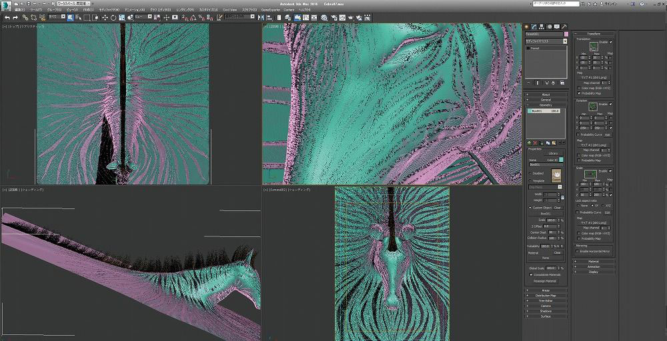Select the Select and Move tool
This screenshot has width=667, height=341.
104,17
